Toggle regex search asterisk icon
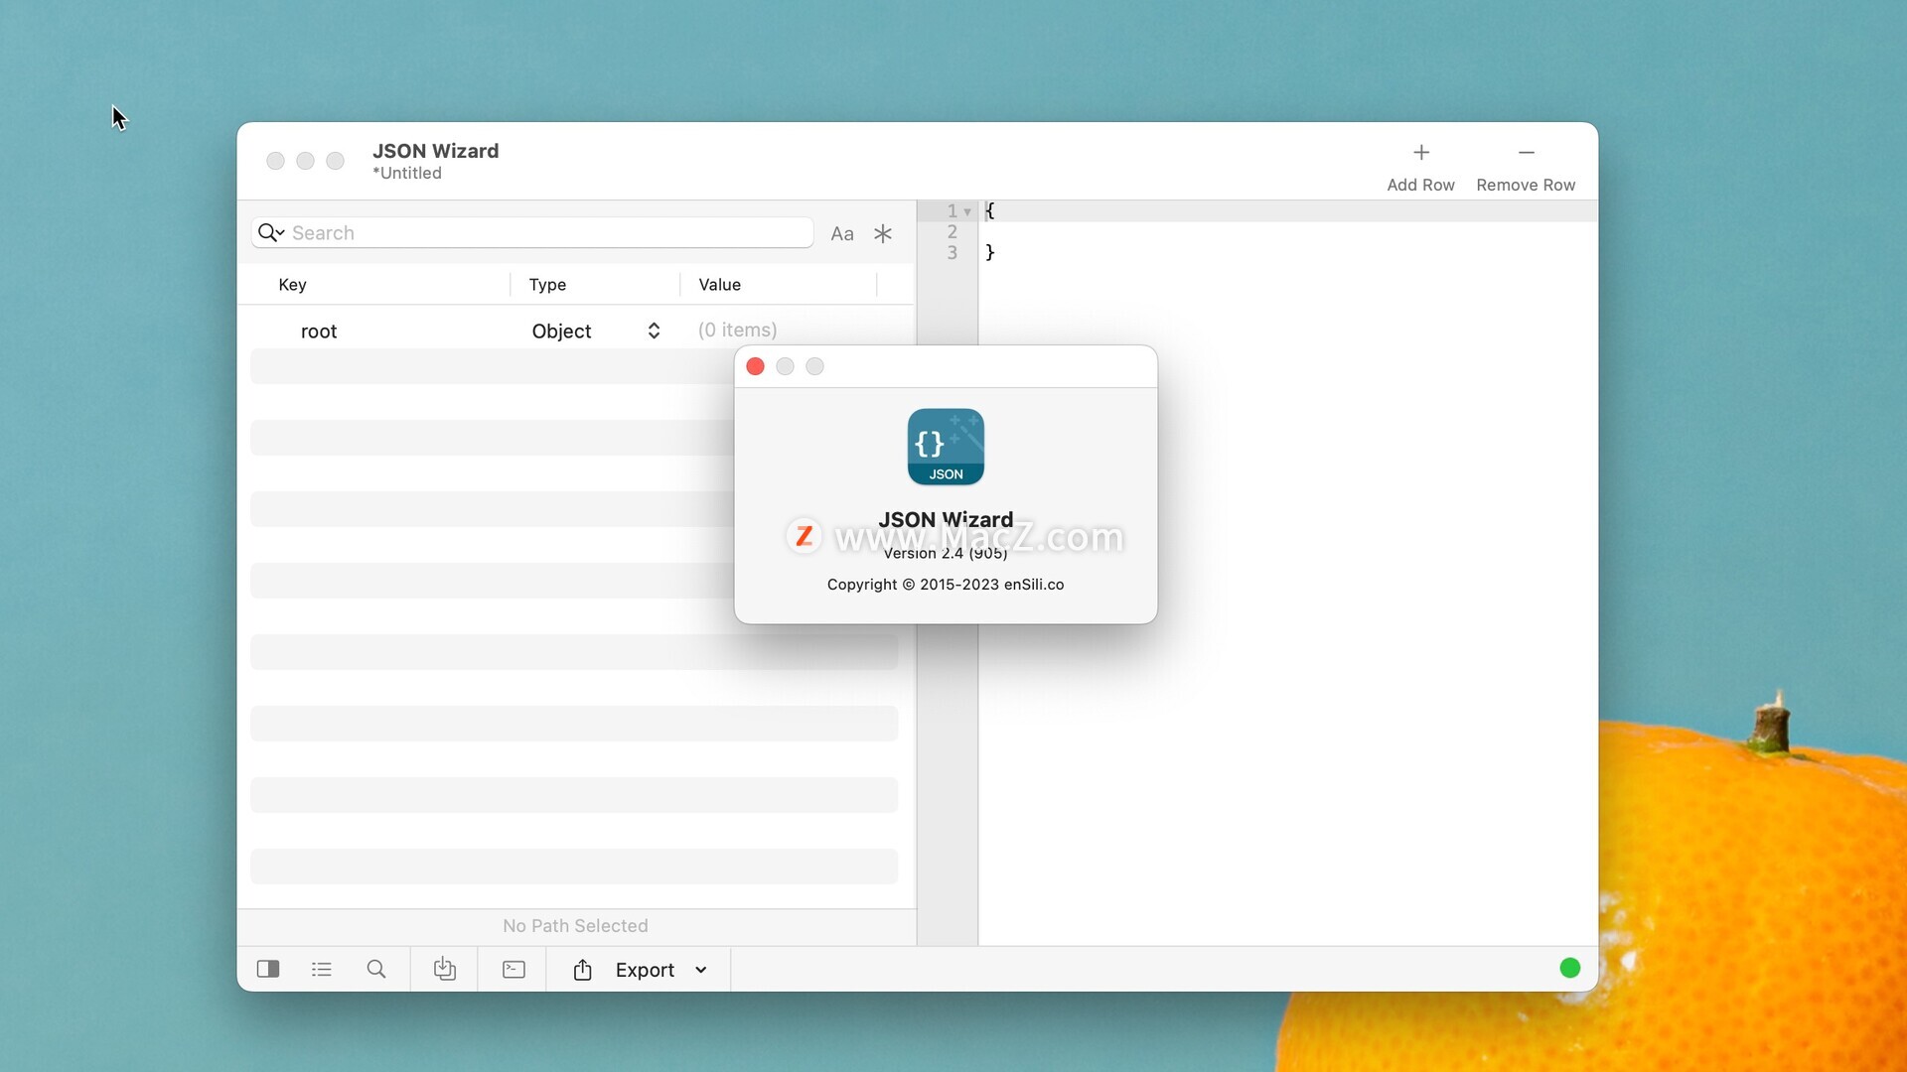 tap(882, 234)
